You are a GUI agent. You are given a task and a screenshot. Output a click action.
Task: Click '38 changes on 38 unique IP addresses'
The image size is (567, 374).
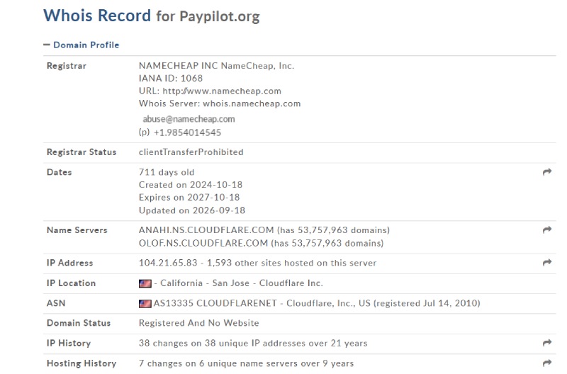(222, 344)
